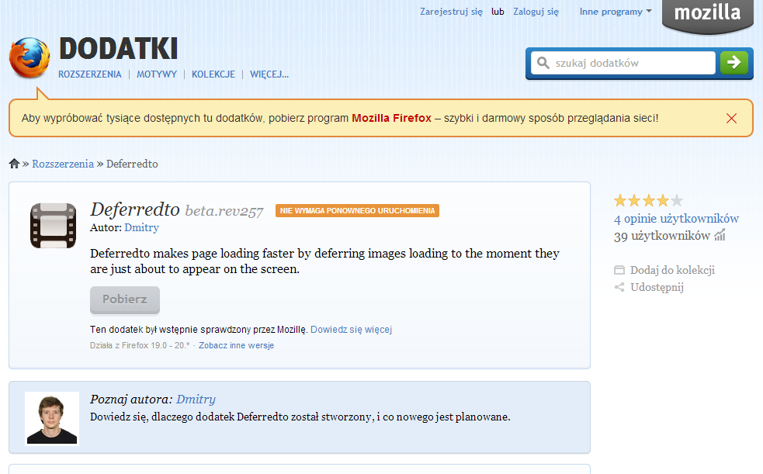This screenshot has width=763, height=474.
Task: Open the ROZSZERZENIA menu
Action: tap(90, 74)
